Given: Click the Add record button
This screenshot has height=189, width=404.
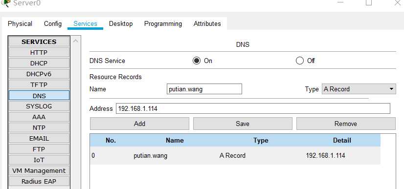Looking at the screenshot, I should [x=139, y=124].
